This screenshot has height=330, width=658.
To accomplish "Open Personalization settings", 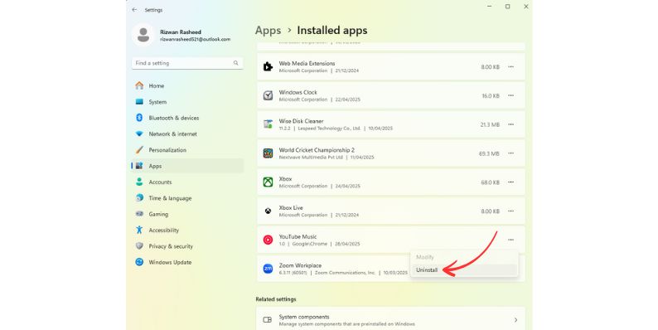I will 187,150.
